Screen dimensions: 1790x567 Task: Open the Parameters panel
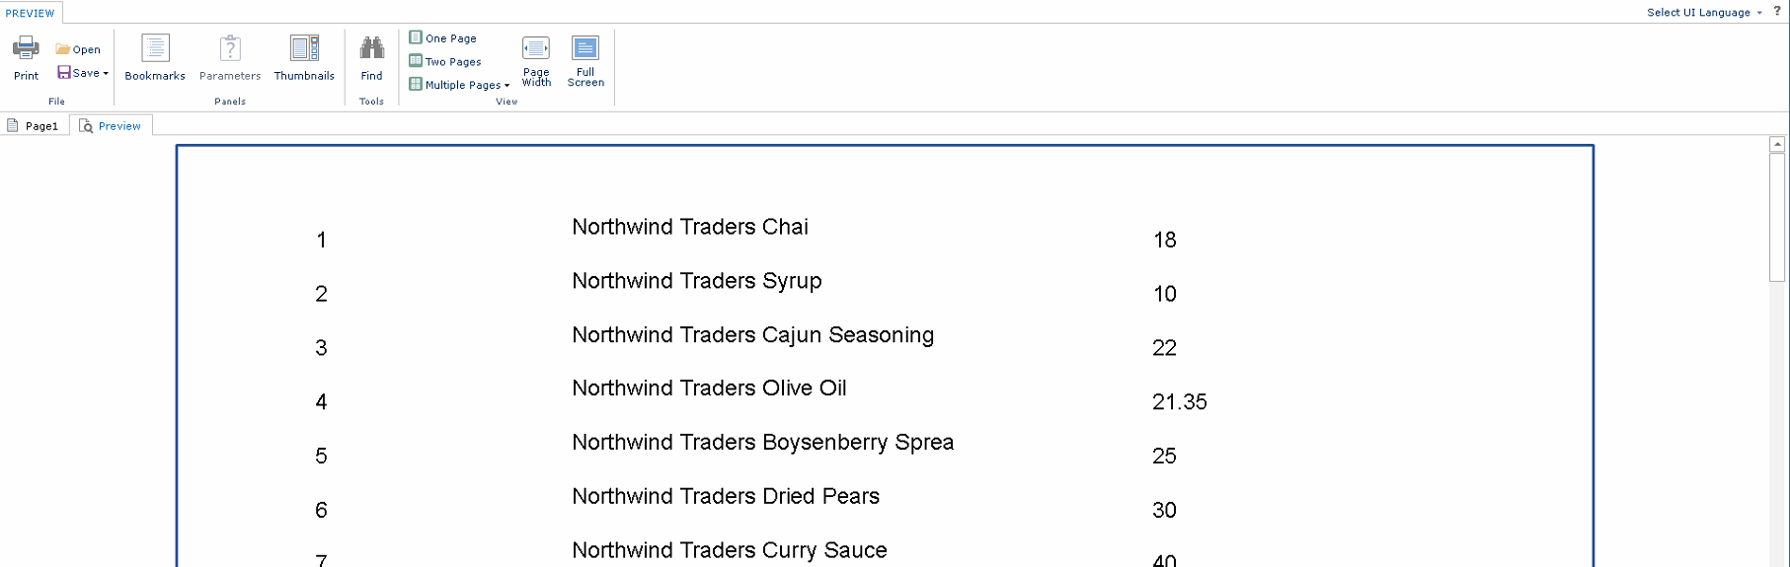pos(230,57)
